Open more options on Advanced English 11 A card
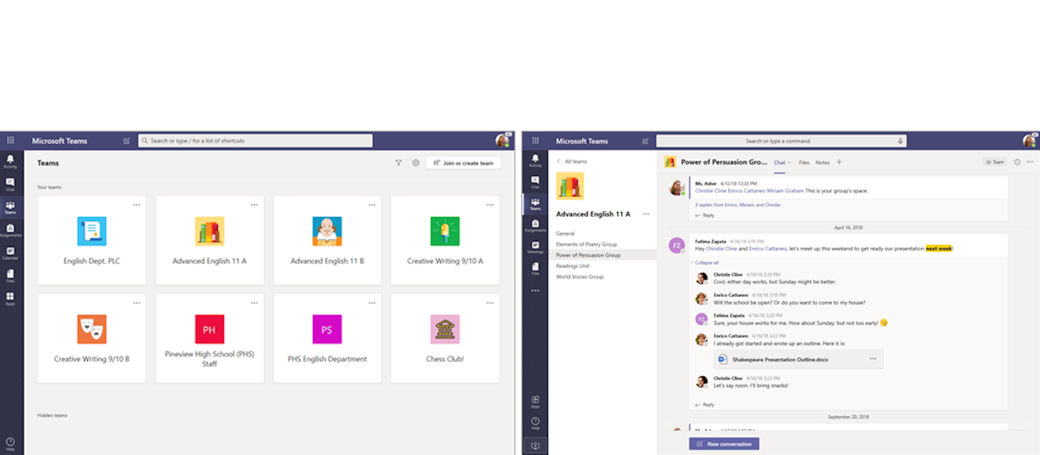The width and height of the screenshot is (1040, 455). pyautogui.click(x=254, y=205)
